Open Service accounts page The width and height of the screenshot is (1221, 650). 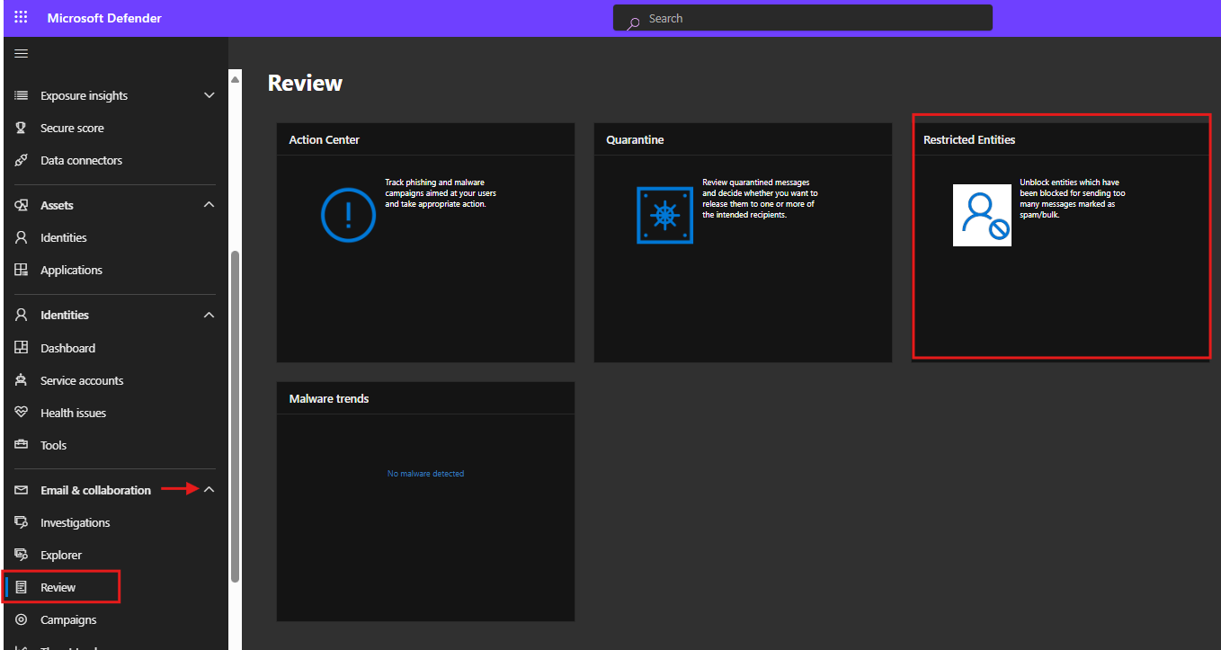click(x=82, y=380)
